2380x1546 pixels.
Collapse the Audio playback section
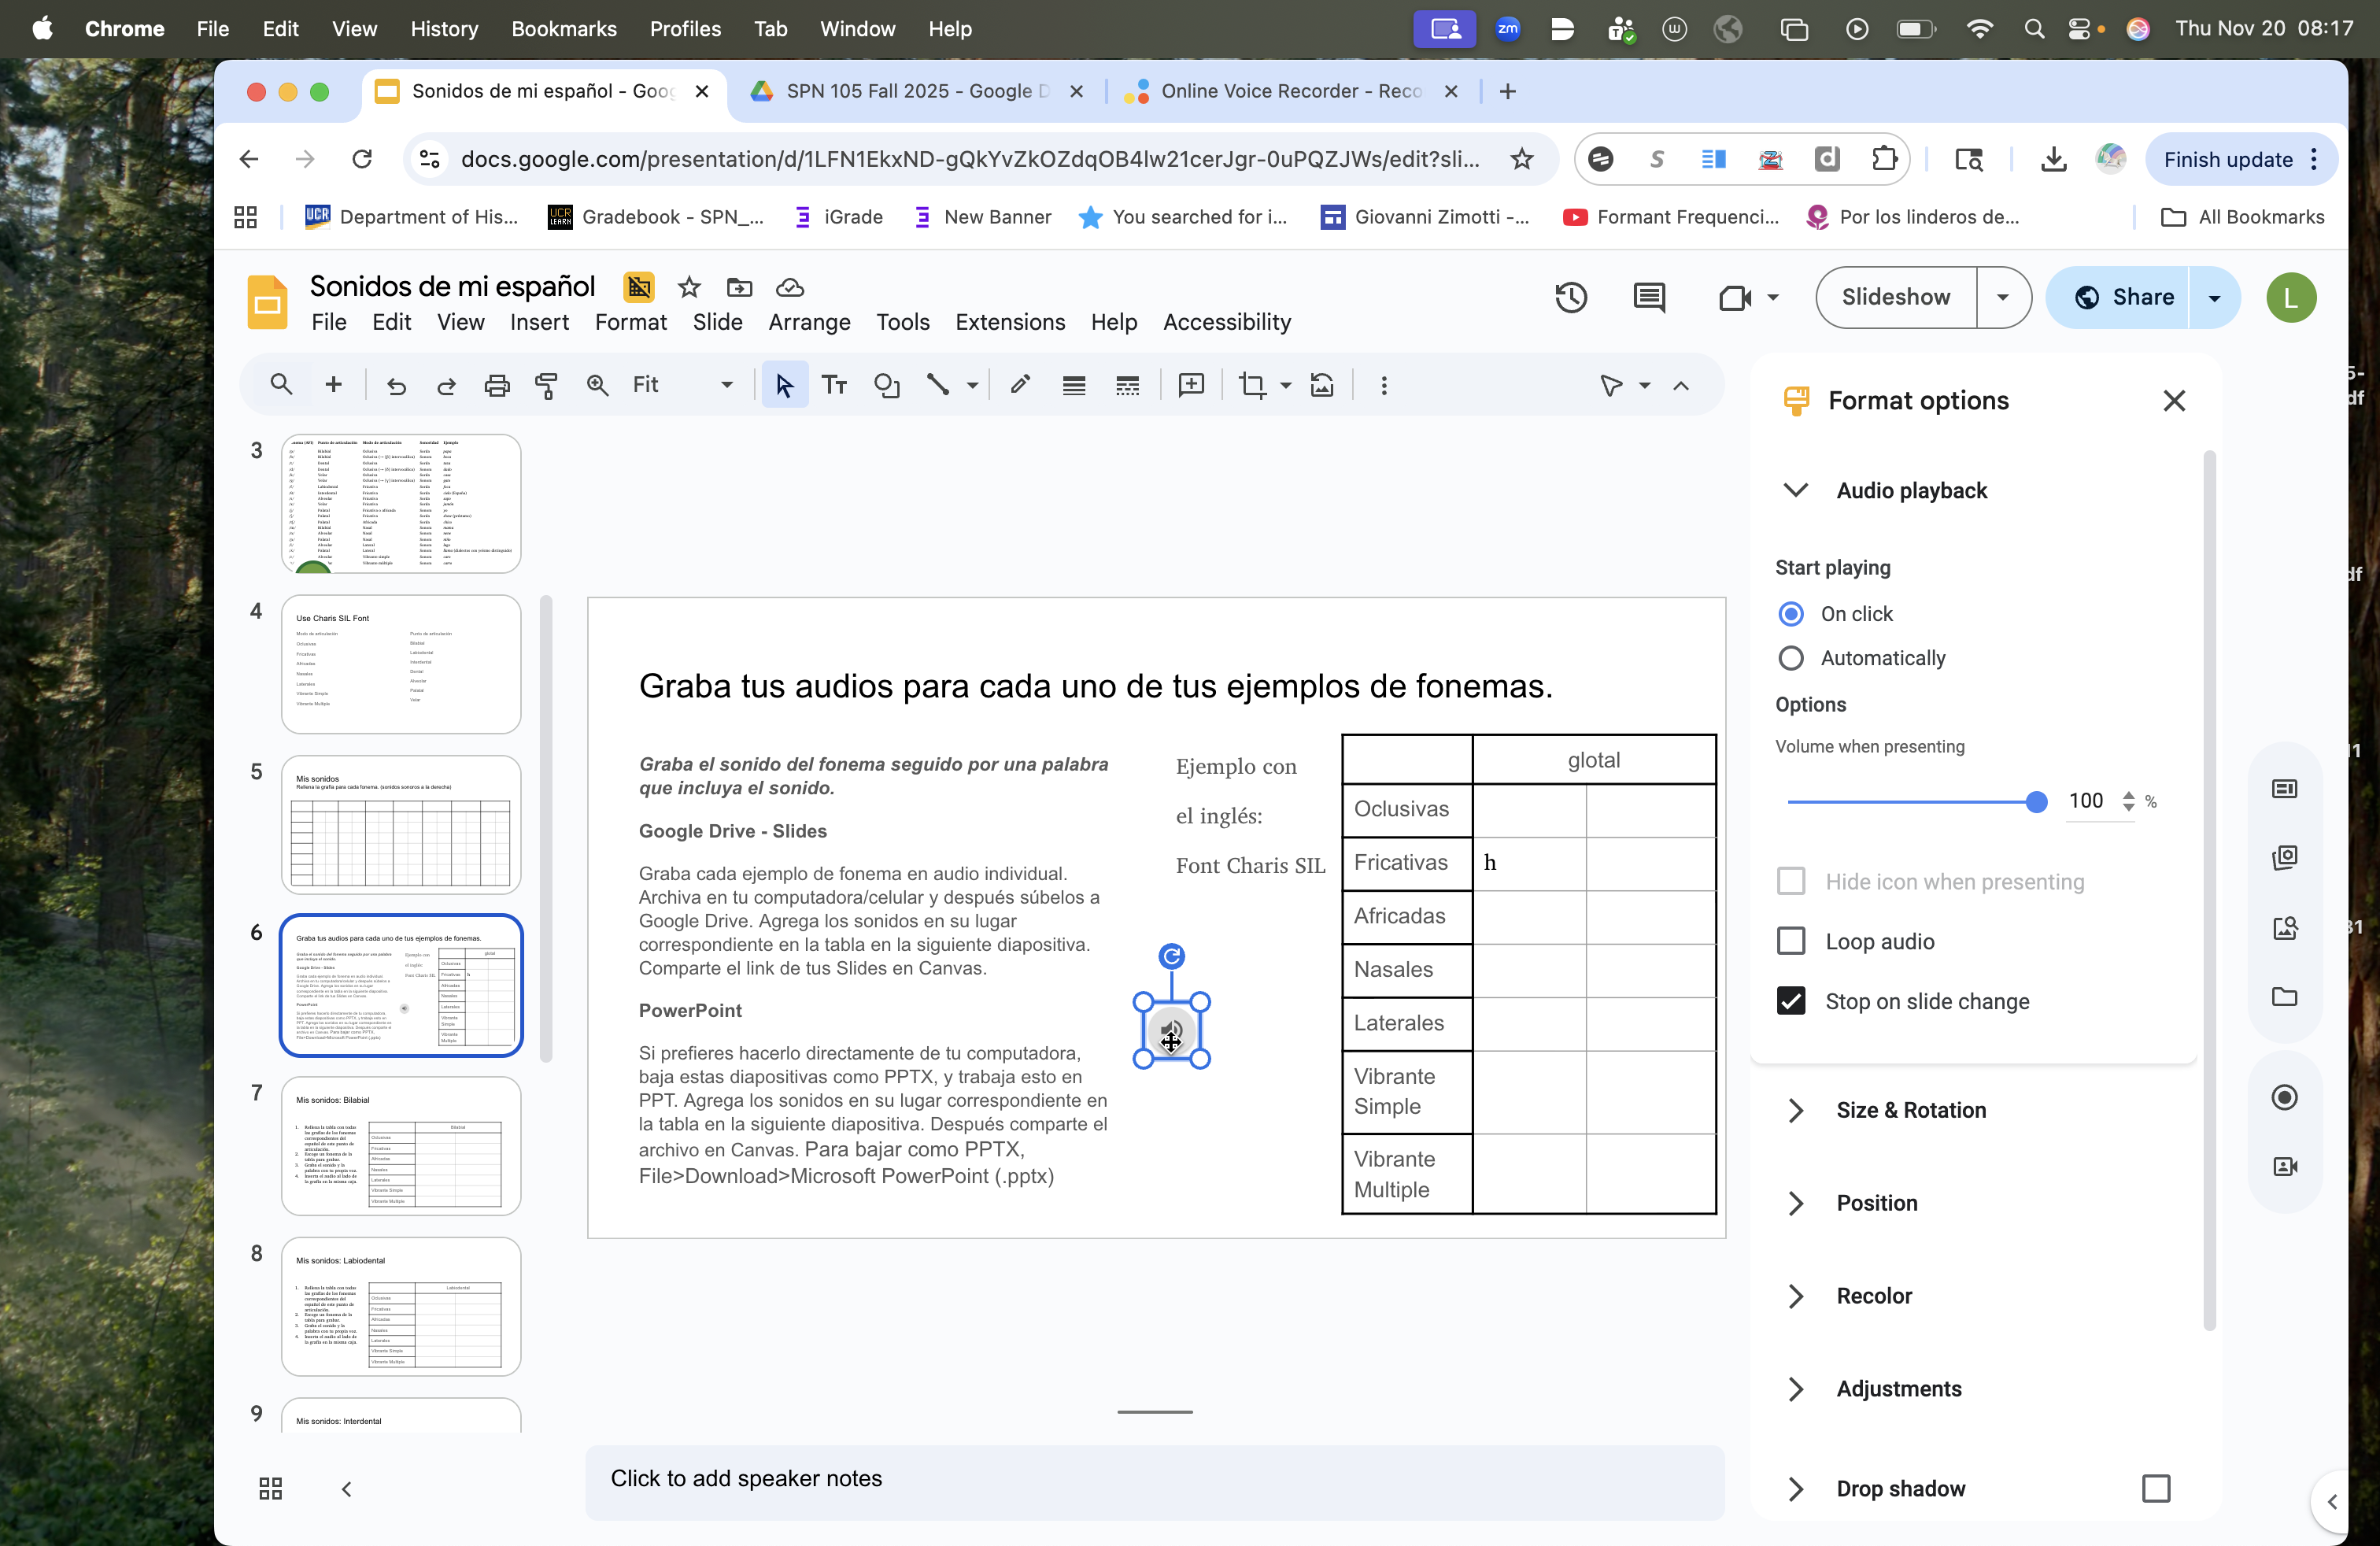coord(1796,490)
